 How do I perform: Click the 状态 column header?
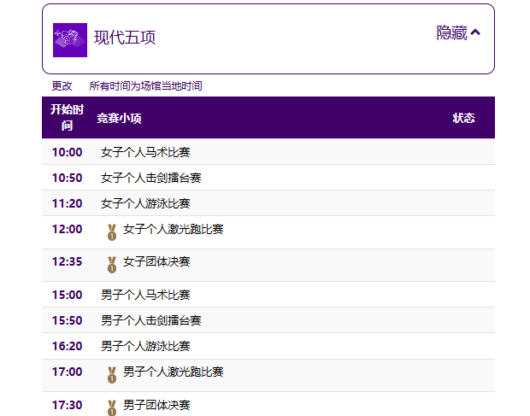click(x=463, y=118)
